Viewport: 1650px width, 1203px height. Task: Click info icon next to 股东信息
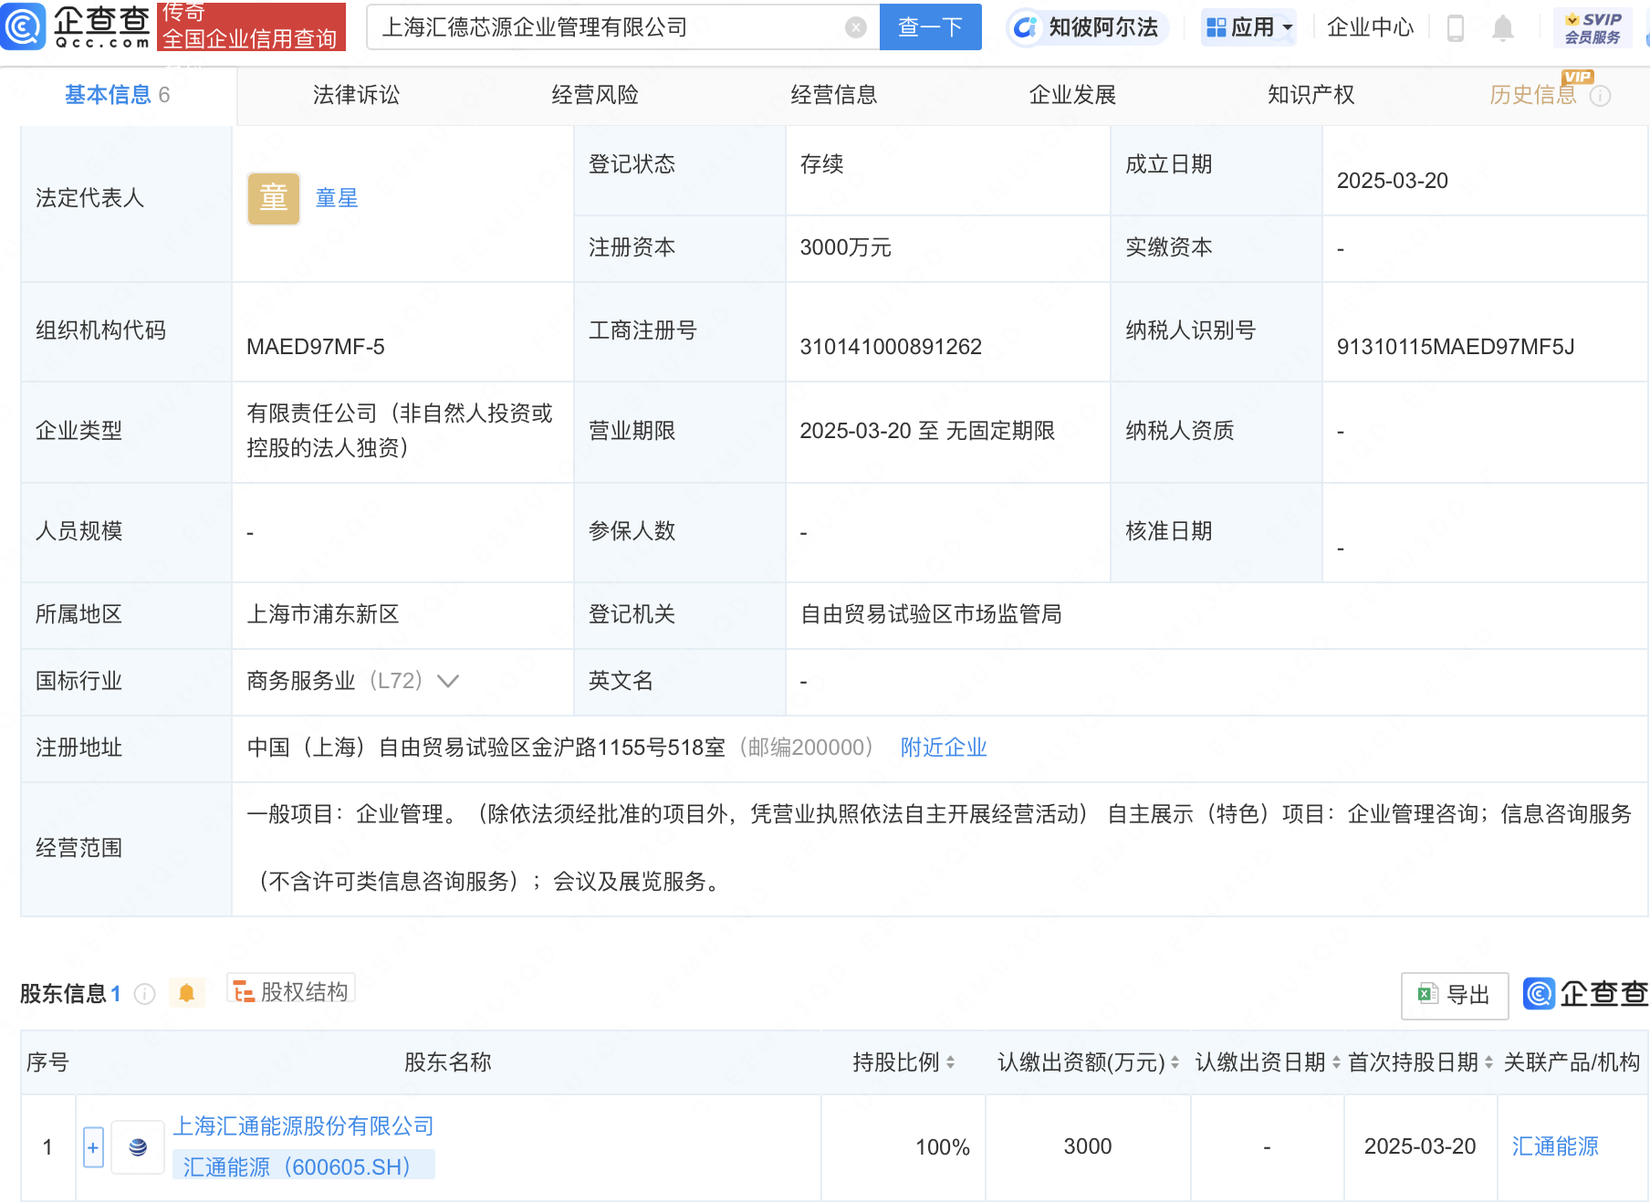coord(145,994)
